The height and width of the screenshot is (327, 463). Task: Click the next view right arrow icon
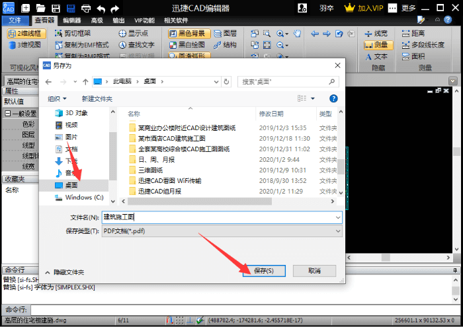[327, 34]
